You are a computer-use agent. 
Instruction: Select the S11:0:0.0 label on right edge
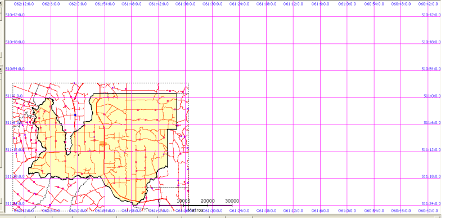(x=432, y=96)
